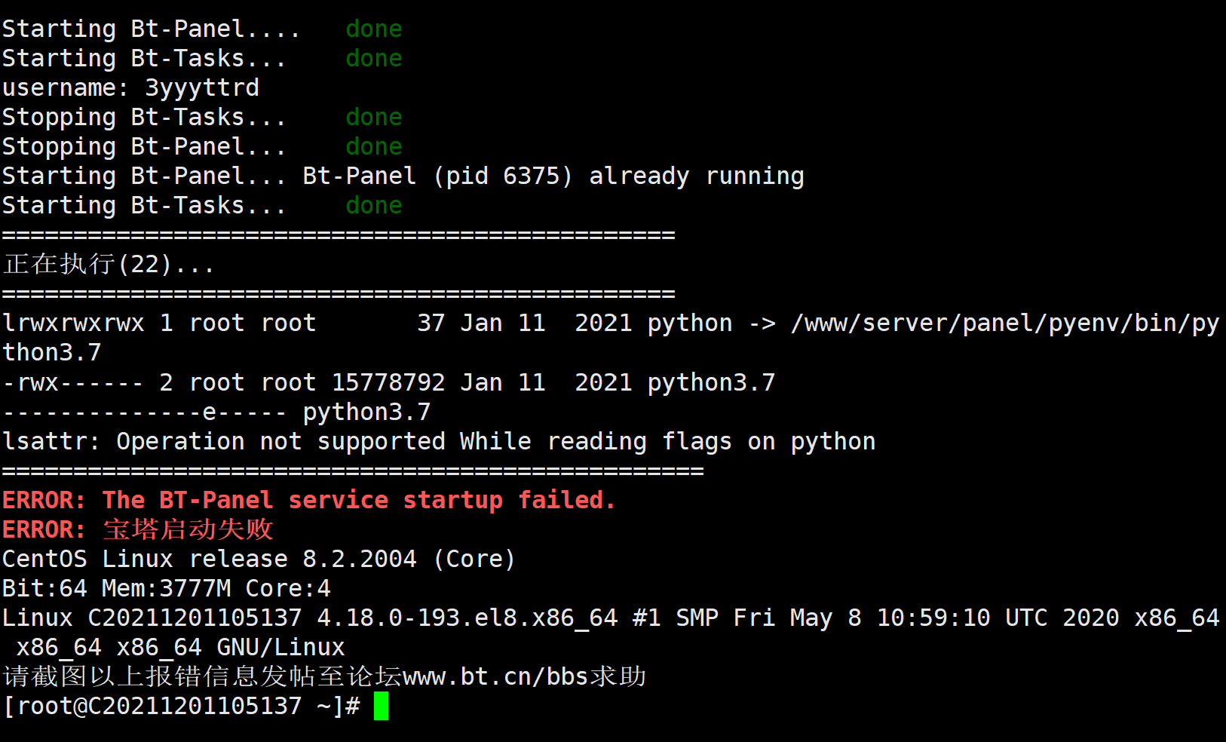
Task: Click the 'CentOS Linux release 8.2.2004 (Core)' line
Action: pos(259,559)
